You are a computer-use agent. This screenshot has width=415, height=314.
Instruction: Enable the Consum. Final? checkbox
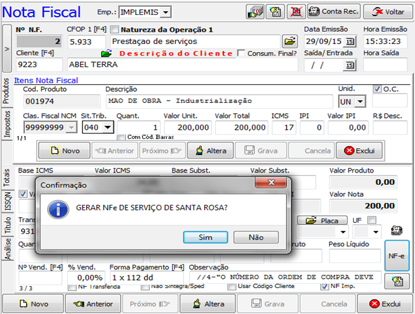coord(241,53)
